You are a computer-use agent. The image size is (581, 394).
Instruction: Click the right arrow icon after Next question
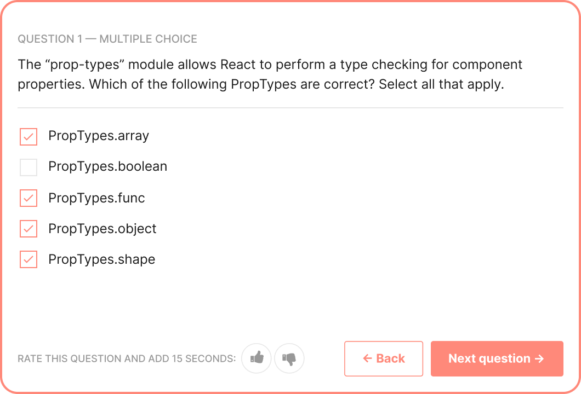click(539, 358)
